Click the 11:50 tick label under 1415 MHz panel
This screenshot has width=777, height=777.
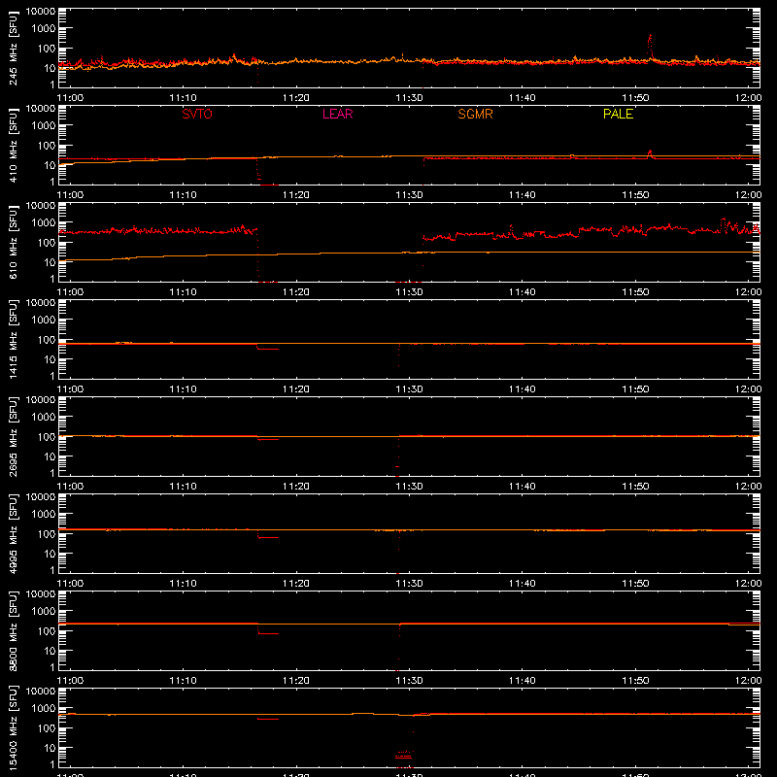pos(635,389)
